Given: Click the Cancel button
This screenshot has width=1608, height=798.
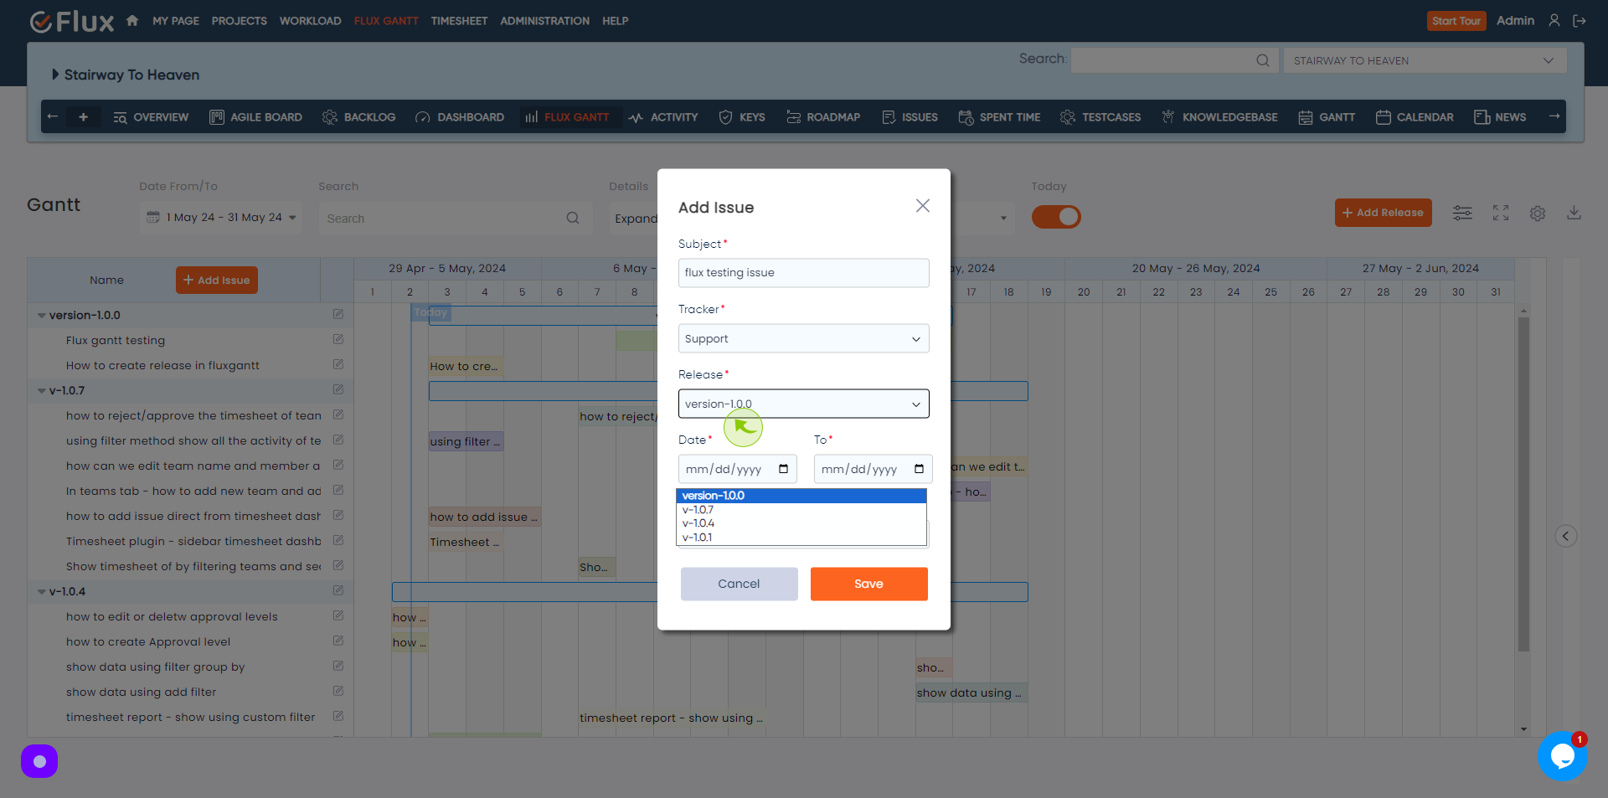Looking at the screenshot, I should 740,584.
